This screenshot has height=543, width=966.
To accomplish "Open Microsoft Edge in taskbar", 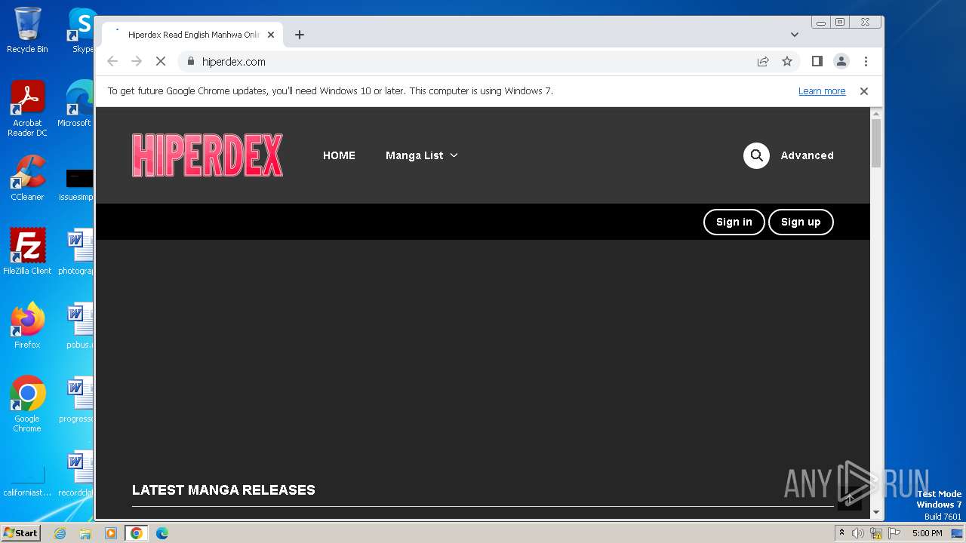I will 162,533.
